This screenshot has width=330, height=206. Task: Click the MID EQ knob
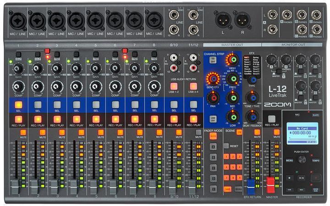[x=233, y=98]
